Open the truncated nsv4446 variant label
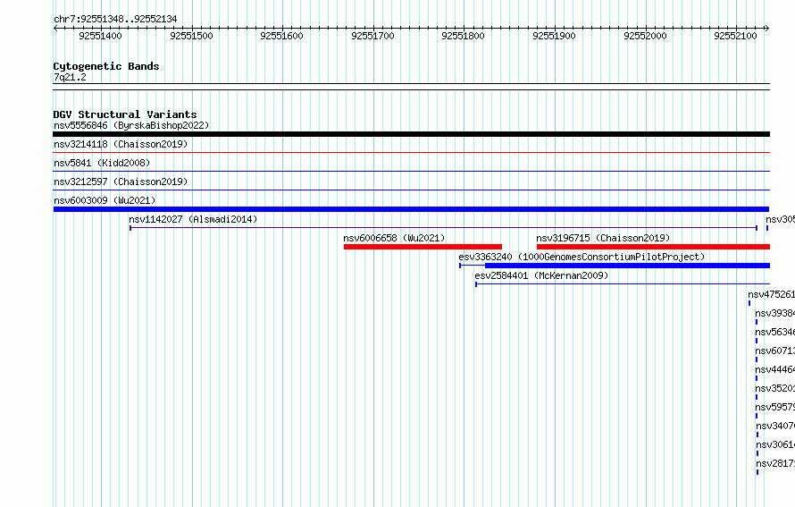The height and width of the screenshot is (507, 795). coord(774,369)
